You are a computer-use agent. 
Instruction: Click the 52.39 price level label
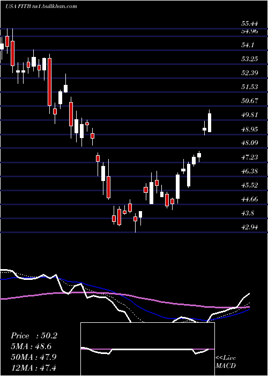tap(249, 73)
